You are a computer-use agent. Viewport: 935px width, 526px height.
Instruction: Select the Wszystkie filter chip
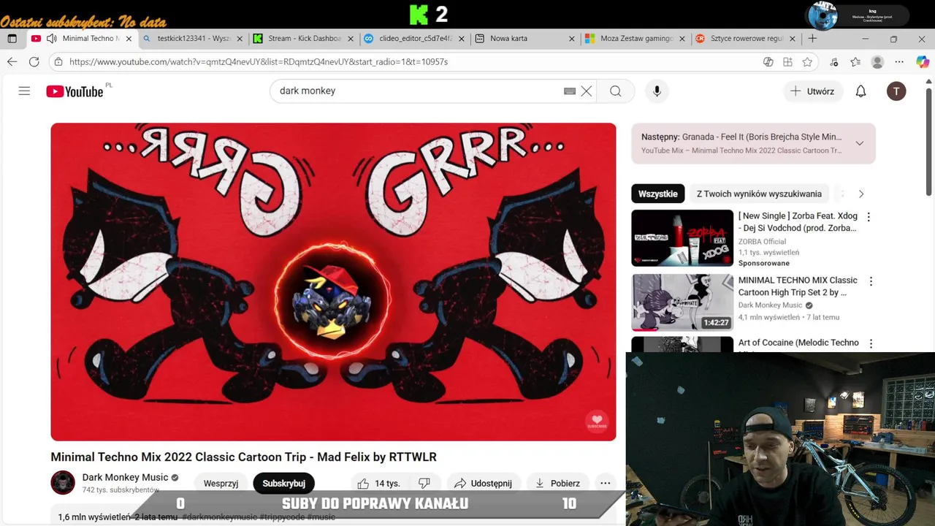point(657,194)
